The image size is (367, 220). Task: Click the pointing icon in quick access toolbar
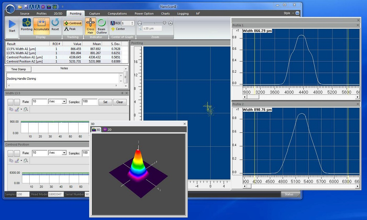pos(55,7)
